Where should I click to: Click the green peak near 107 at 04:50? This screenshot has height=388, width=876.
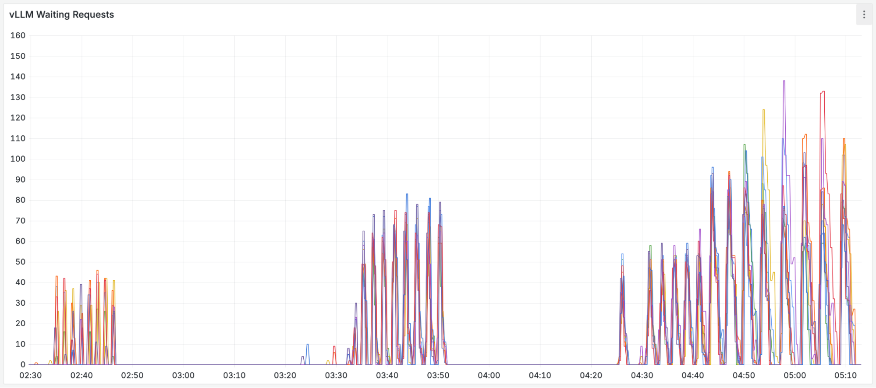[744, 145]
